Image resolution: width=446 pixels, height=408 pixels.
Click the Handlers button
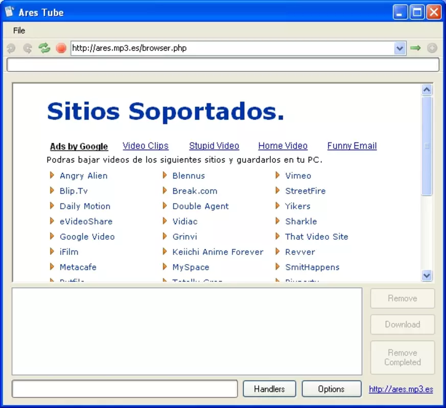269,389
